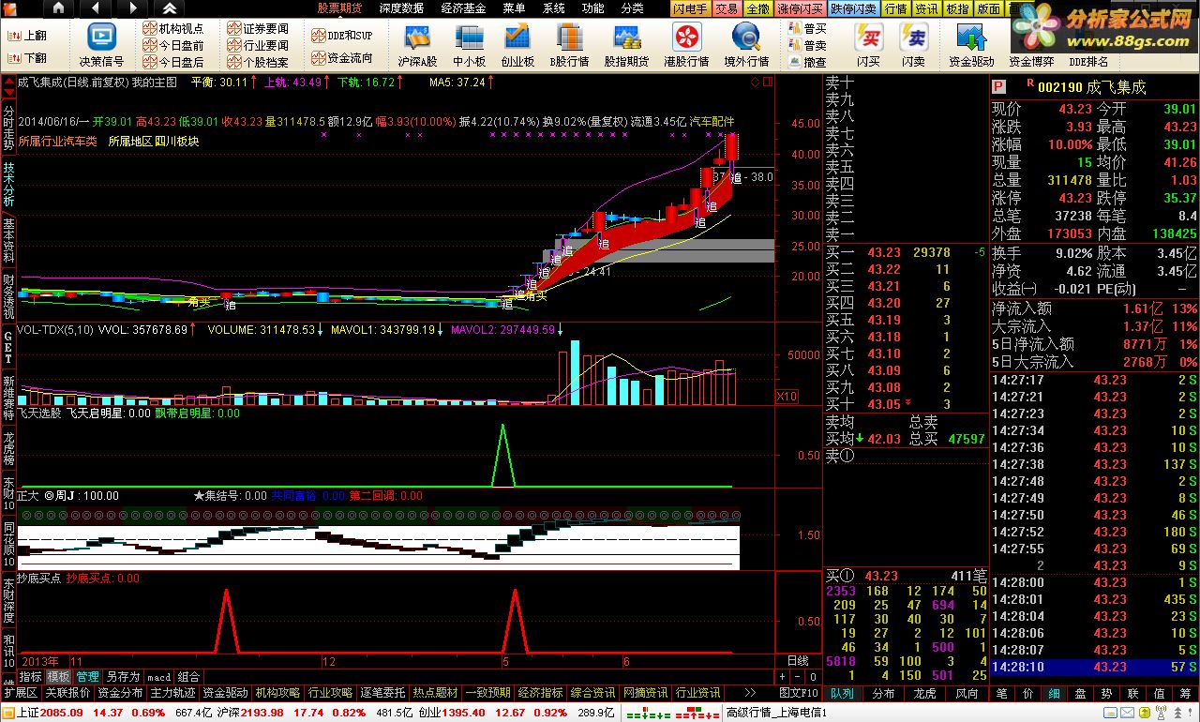Open 证券要闻 news item

pos(259,29)
